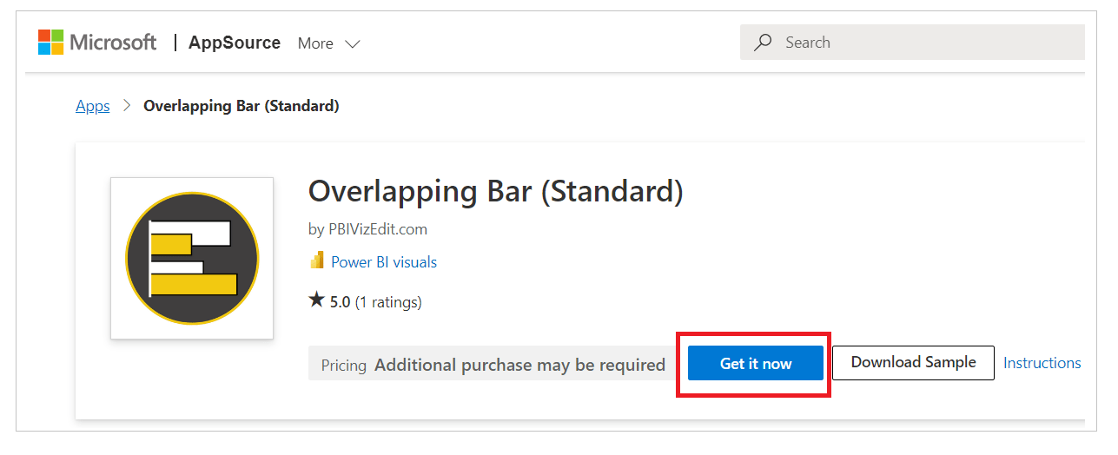Click the Overlapping Bar (Standard) breadcrumb text
Image resolution: width=1118 pixels, height=455 pixels.
point(241,106)
